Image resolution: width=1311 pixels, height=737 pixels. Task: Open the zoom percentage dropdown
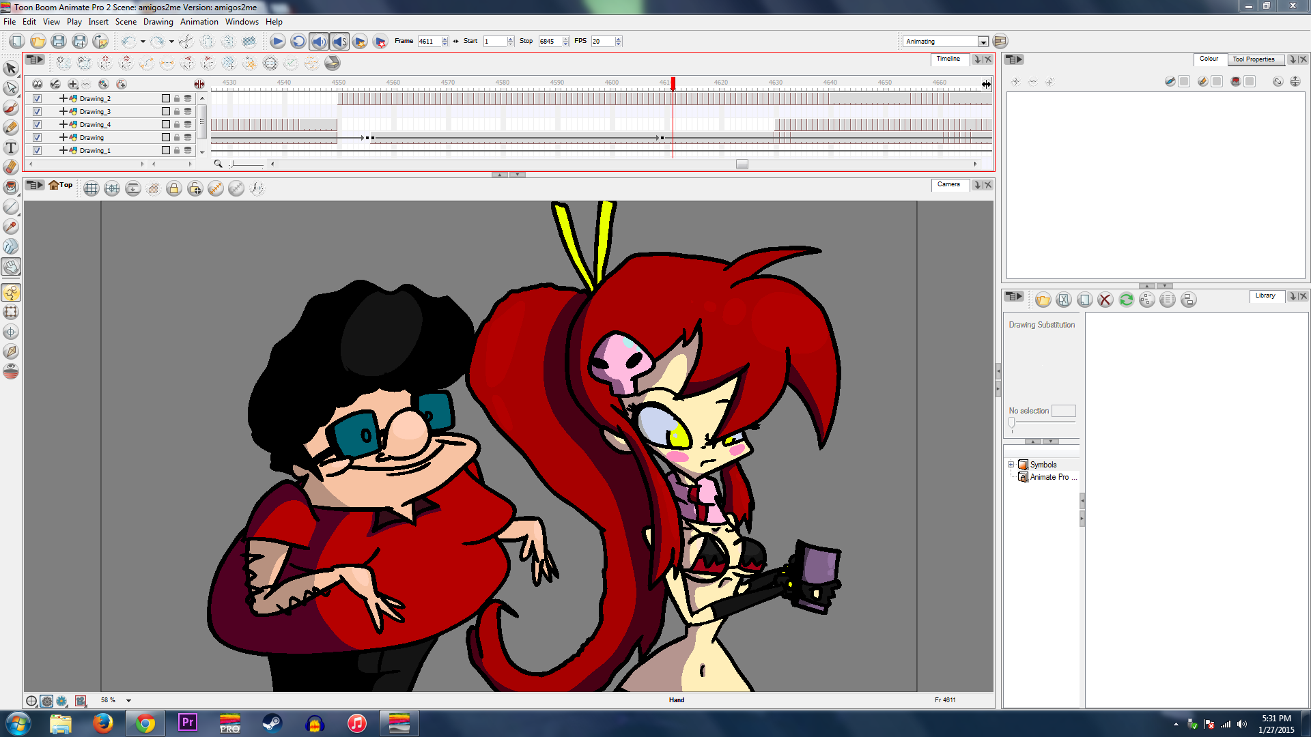coord(128,701)
